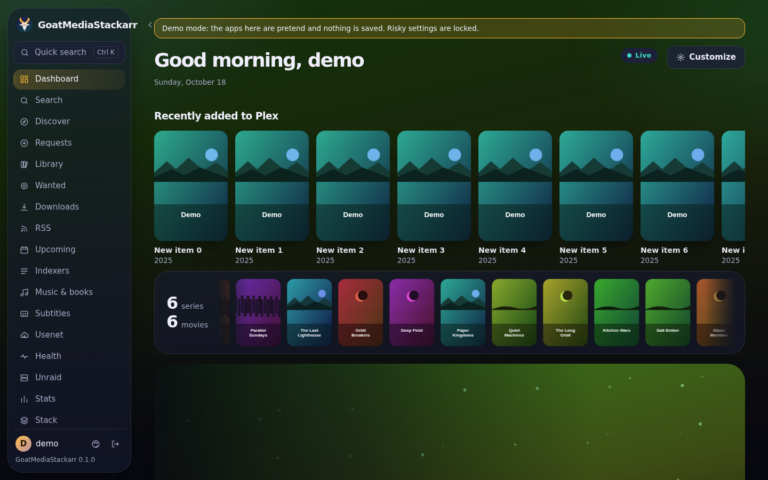
Task: Open the New item 6 poster
Action: [x=677, y=186]
